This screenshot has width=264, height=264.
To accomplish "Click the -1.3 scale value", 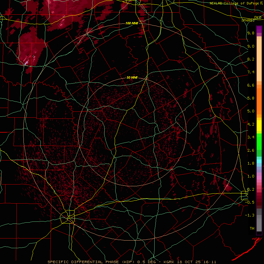I will point(250,215).
